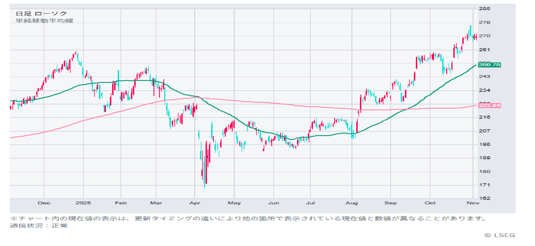
Task: Select the Jun marker on the time axis
Action: click(274, 203)
